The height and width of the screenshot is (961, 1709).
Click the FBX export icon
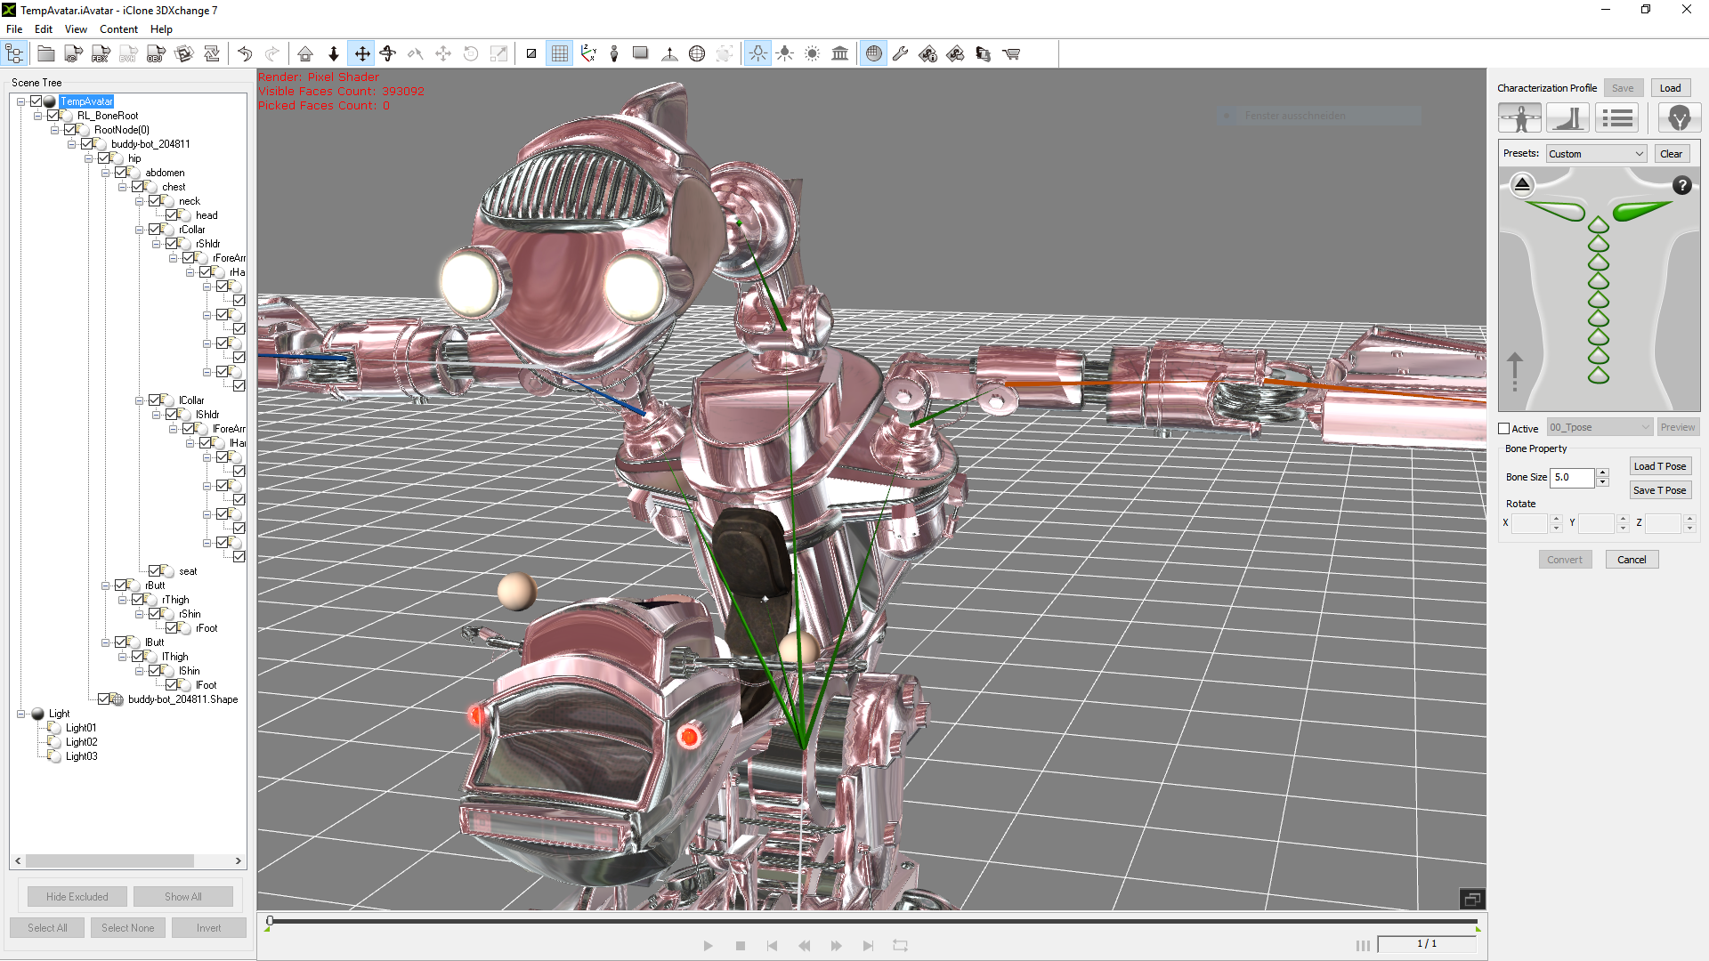click(101, 54)
